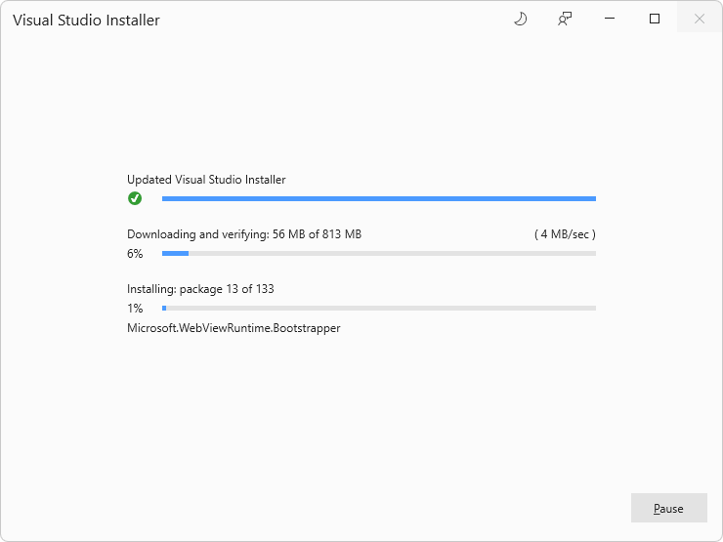
Task: Toggle dark theme moon icon
Action: [520, 19]
